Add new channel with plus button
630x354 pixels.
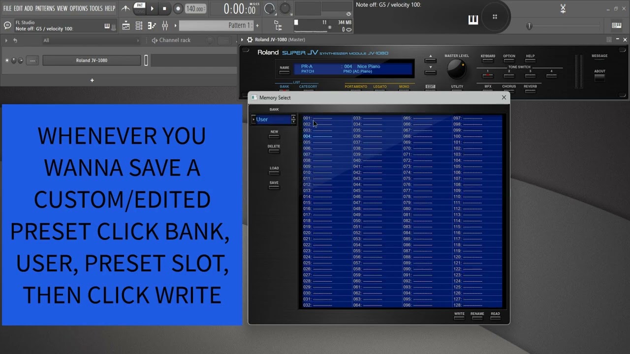point(92,80)
